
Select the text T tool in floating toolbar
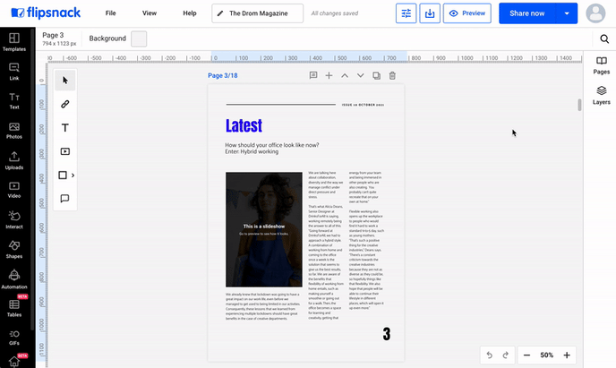[65, 128]
